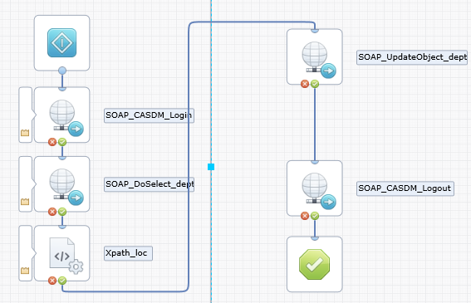Click the red failure port on SOAP_CASDM_Logout

click(x=305, y=216)
